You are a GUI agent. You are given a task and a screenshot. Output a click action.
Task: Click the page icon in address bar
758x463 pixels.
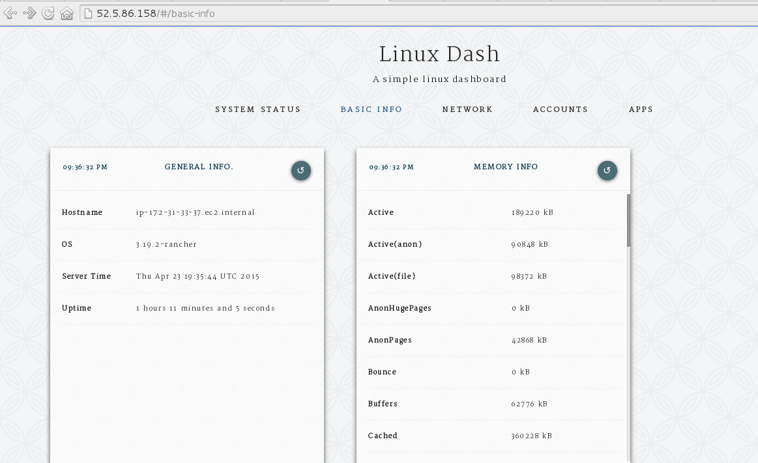click(89, 14)
